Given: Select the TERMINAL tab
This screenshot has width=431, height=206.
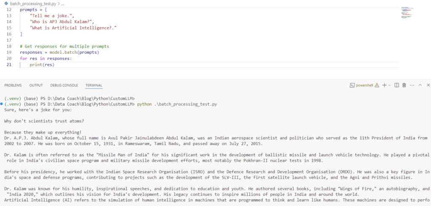Looking at the screenshot, I should [94, 85].
